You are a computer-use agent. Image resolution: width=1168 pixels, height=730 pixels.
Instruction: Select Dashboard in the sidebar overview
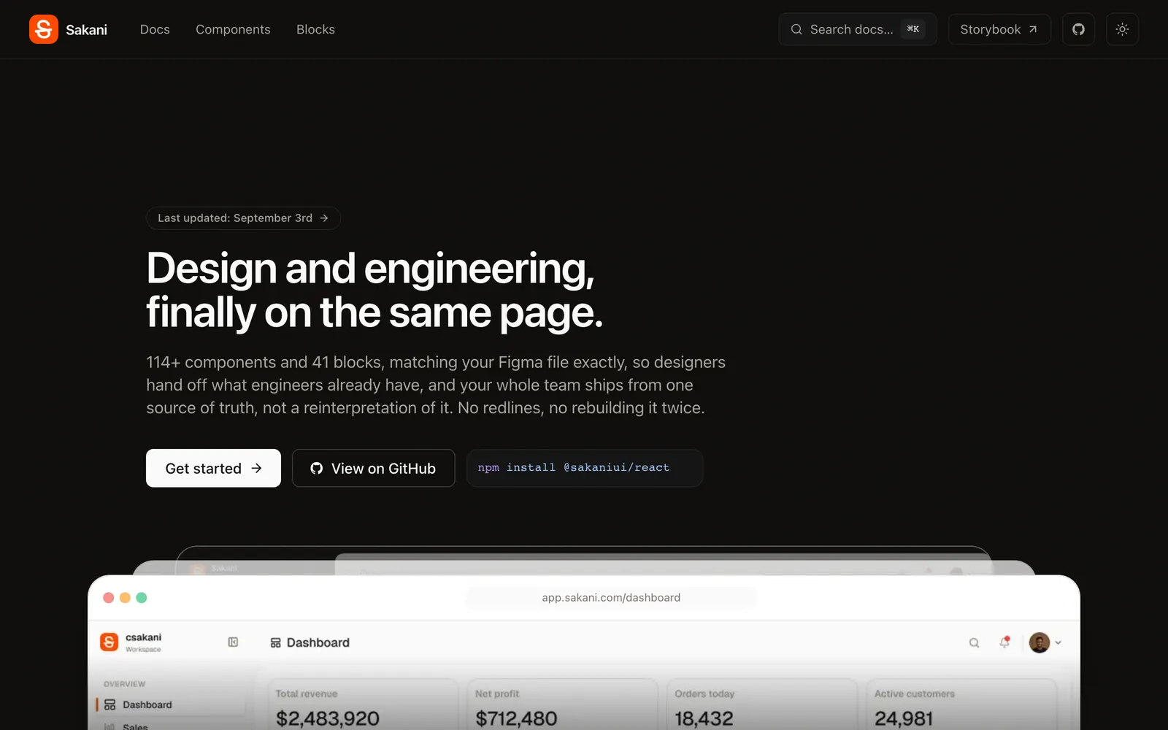click(172, 704)
